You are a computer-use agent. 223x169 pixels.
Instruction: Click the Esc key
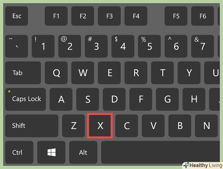pos(17,16)
